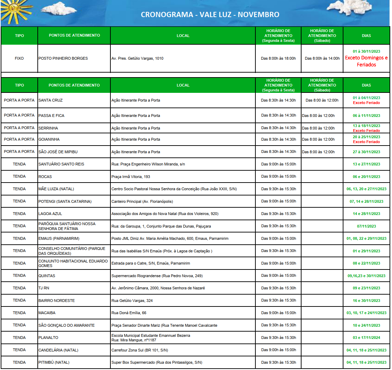Click 'Av. Pres. Getúlio Vargas, 1010' address
The width and height of the screenshot is (392, 370).
coord(137,58)
